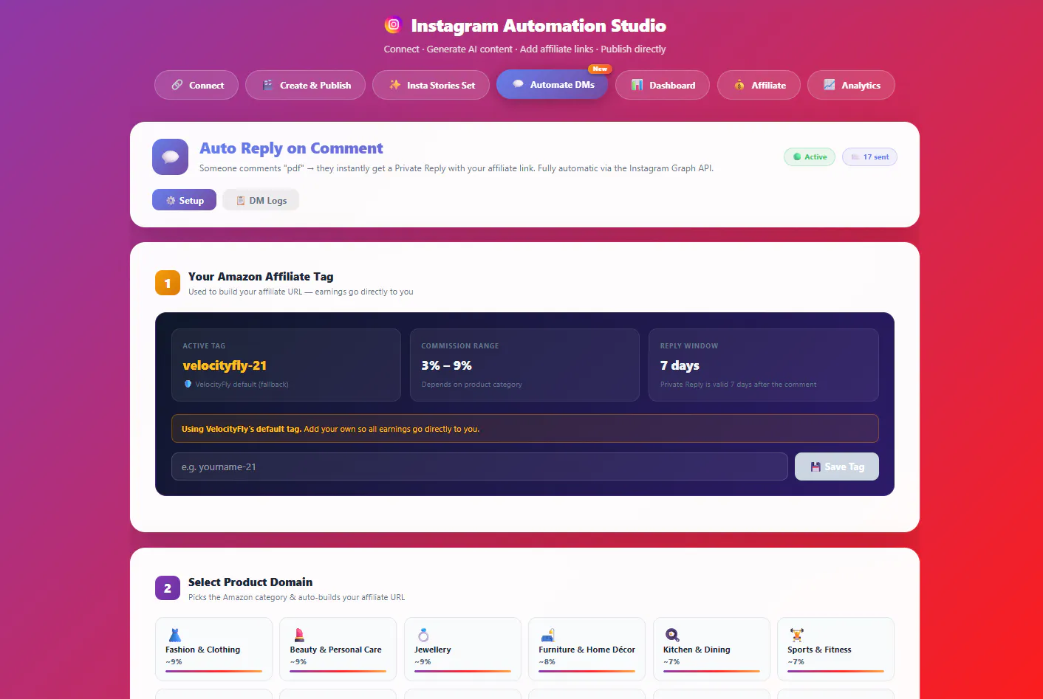Image resolution: width=1043 pixels, height=699 pixels.
Task: Select the Automate DMs tab
Action: tap(553, 84)
